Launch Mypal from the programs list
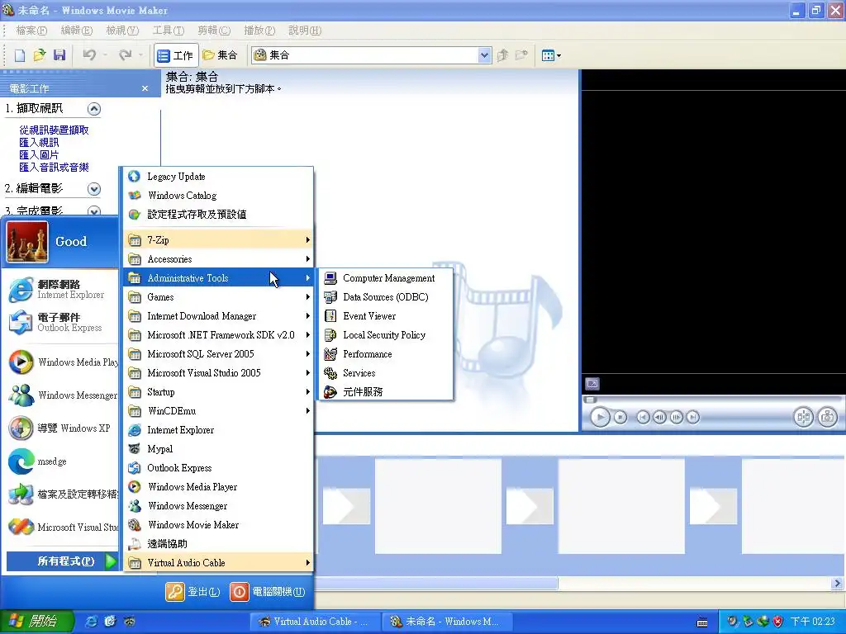 (218, 448)
